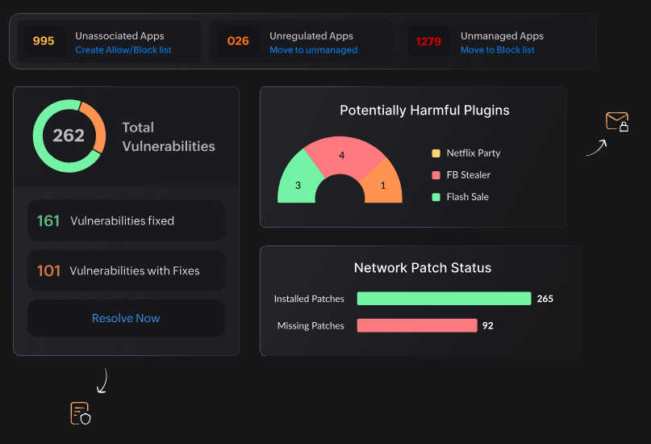Open the 161 Vulnerabilities fixed row
Screen dimensions: 651x444
pos(126,220)
